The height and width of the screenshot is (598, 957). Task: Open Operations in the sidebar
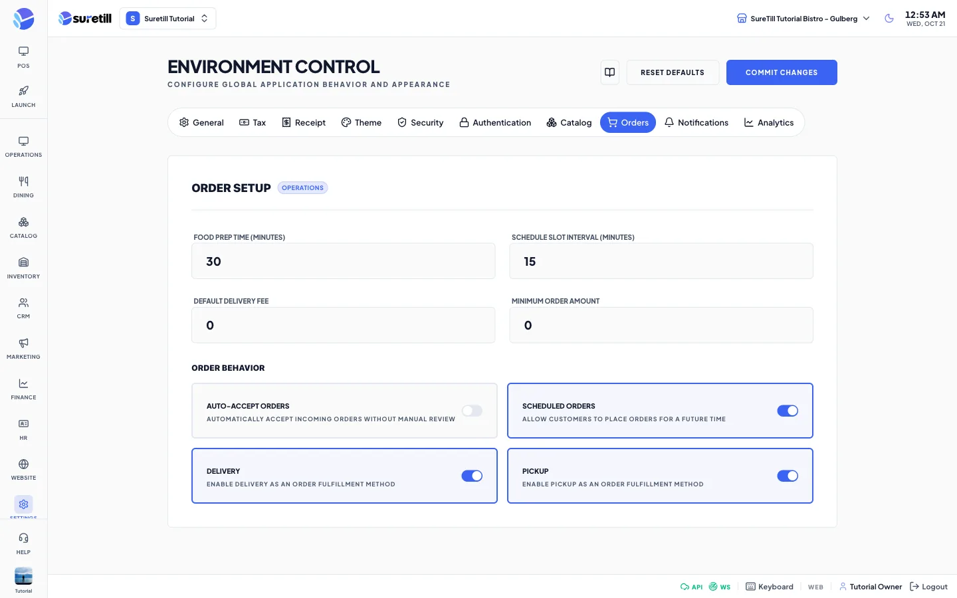click(x=23, y=147)
